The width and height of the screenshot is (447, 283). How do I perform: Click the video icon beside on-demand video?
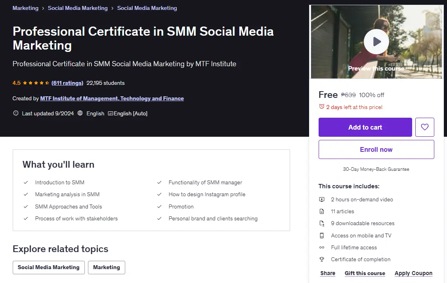[x=321, y=199]
